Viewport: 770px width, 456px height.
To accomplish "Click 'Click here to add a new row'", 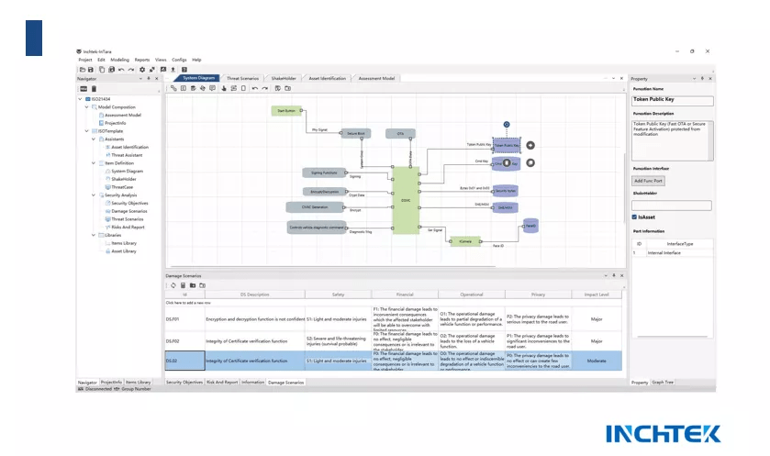I will pyautogui.click(x=194, y=302).
